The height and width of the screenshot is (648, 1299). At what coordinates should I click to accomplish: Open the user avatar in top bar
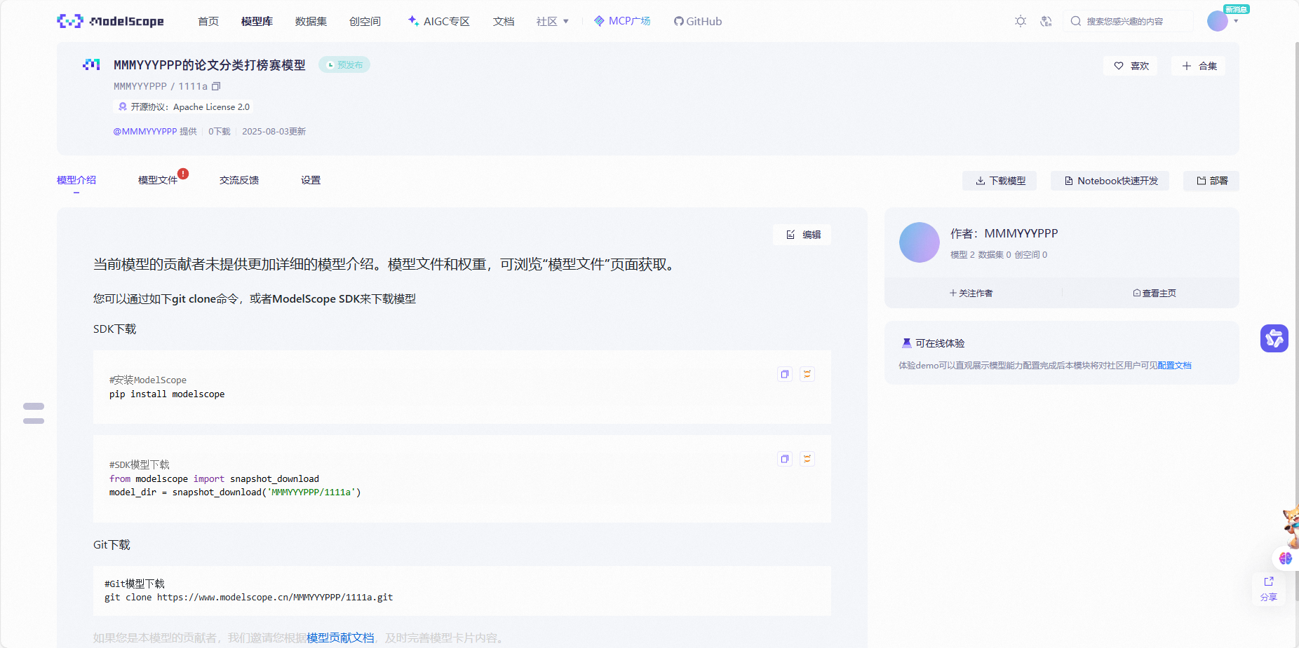coord(1217,21)
